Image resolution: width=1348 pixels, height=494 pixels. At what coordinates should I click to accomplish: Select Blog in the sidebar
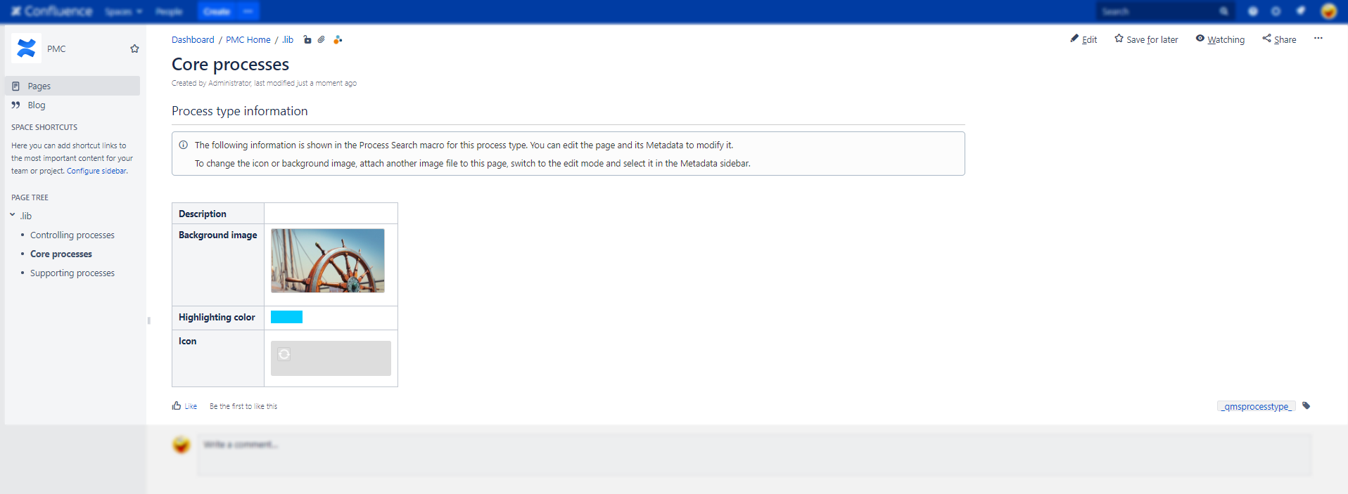[37, 105]
